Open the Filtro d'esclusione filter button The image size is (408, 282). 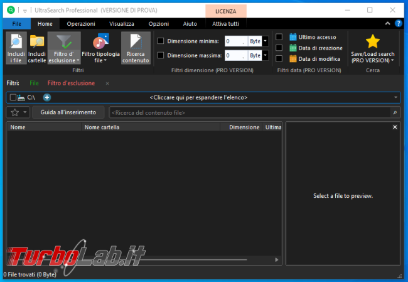coord(64,48)
